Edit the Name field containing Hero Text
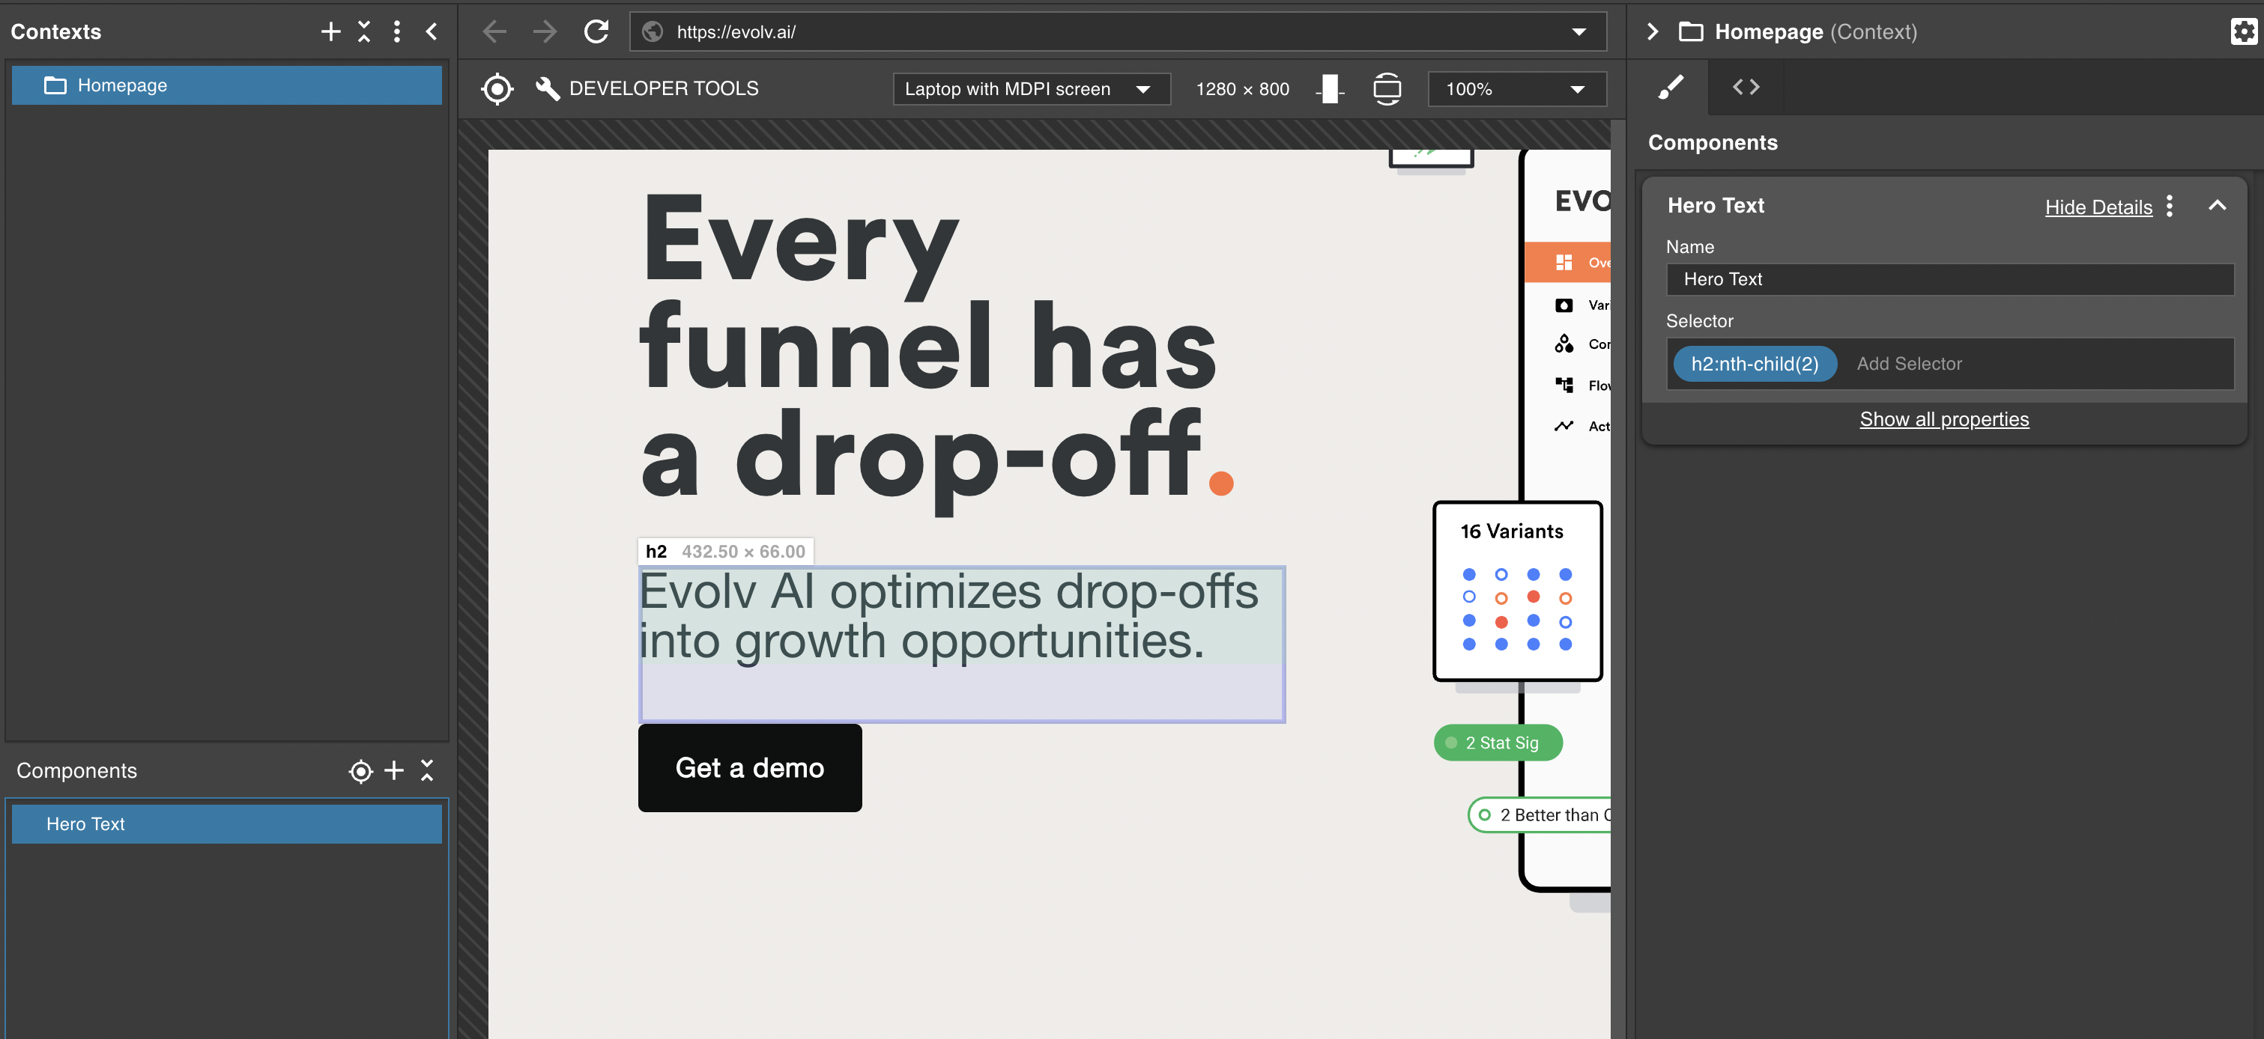Image resolution: width=2264 pixels, height=1039 pixels. (x=1949, y=279)
